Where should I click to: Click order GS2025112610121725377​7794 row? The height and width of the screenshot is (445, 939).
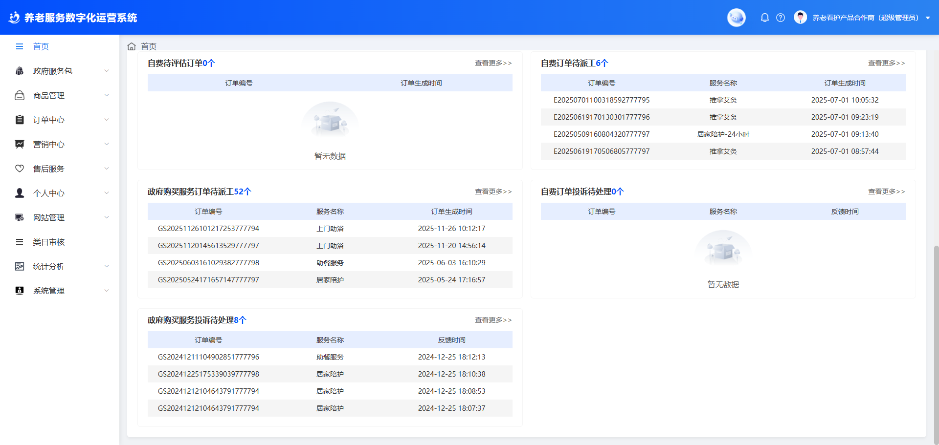point(208,229)
